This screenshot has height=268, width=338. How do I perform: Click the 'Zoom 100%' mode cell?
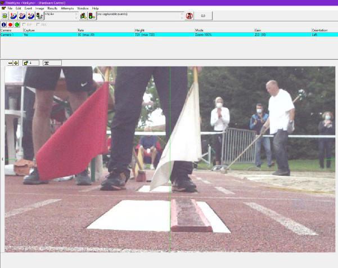203,34
